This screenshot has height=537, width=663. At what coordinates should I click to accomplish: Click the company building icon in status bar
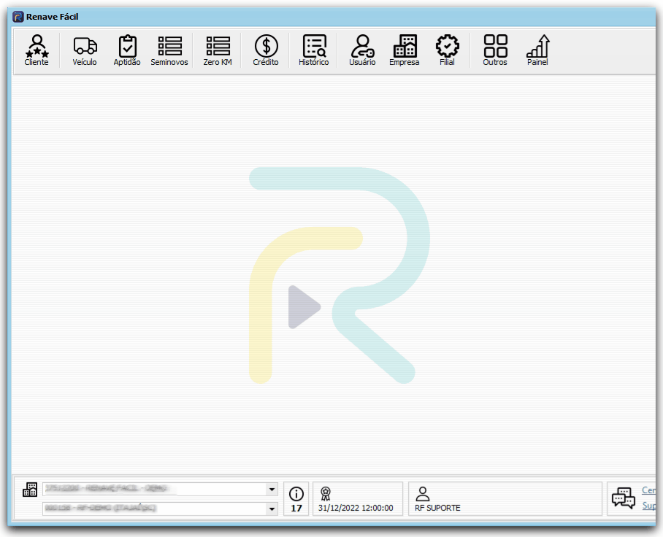(30, 490)
